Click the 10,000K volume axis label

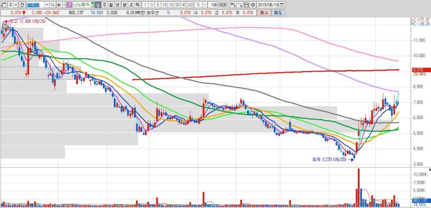coord(420,174)
